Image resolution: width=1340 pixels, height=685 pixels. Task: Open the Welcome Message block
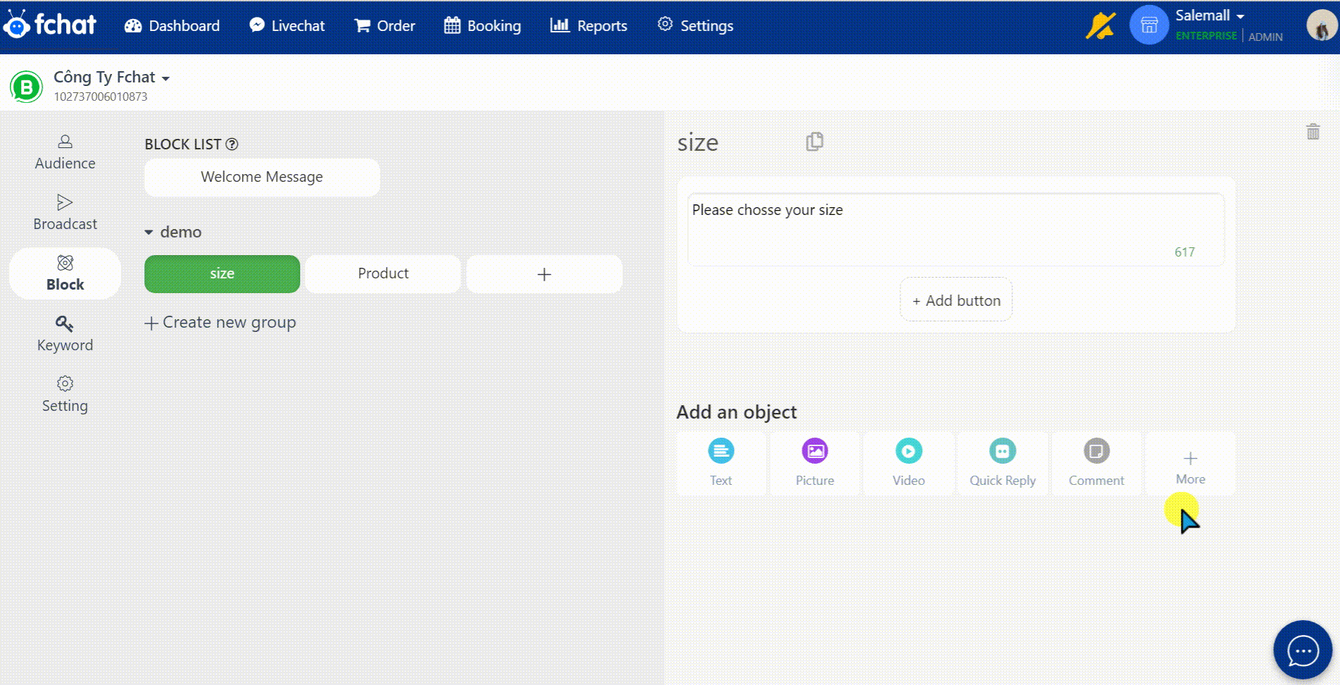point(262,177)
